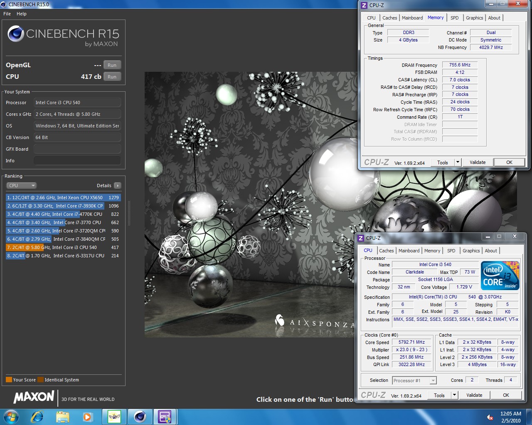532x425 pixels.
Task: Click the NB Frequency 4029.7 MHz value
Action: pyautogui.click(x=491, y=48)
